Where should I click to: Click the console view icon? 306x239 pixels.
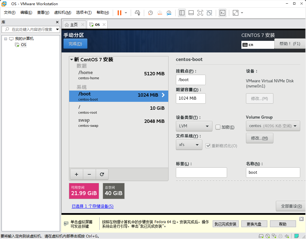pyautogui.click(x=222, y=13)
